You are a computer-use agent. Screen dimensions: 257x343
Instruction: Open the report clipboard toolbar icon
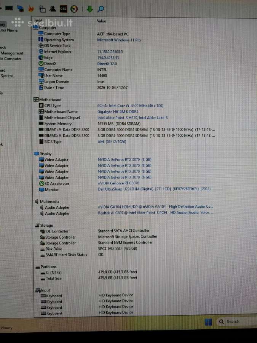point(42,9)
